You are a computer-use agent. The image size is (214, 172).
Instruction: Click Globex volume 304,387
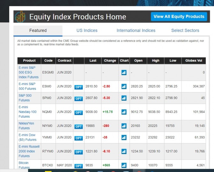coord(199,86)
